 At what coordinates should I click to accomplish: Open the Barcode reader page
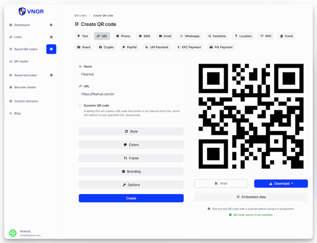click(x=25, y=87)
